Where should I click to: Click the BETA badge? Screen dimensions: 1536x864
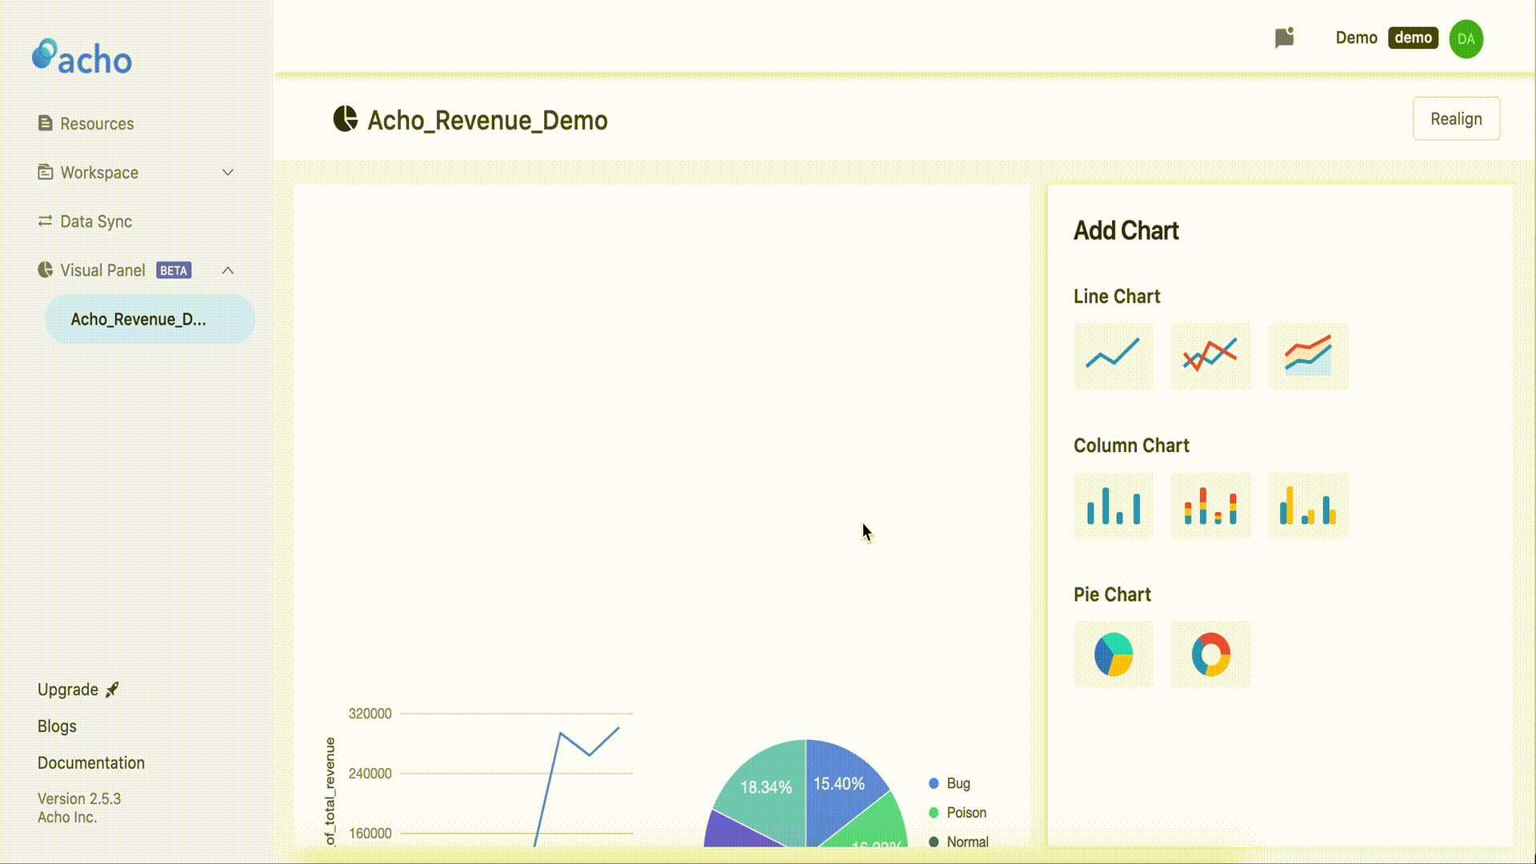click(x=174, y=270)
